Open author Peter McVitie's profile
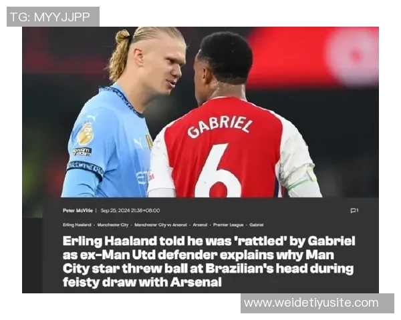The image size is (401, 320). (78, 211)
